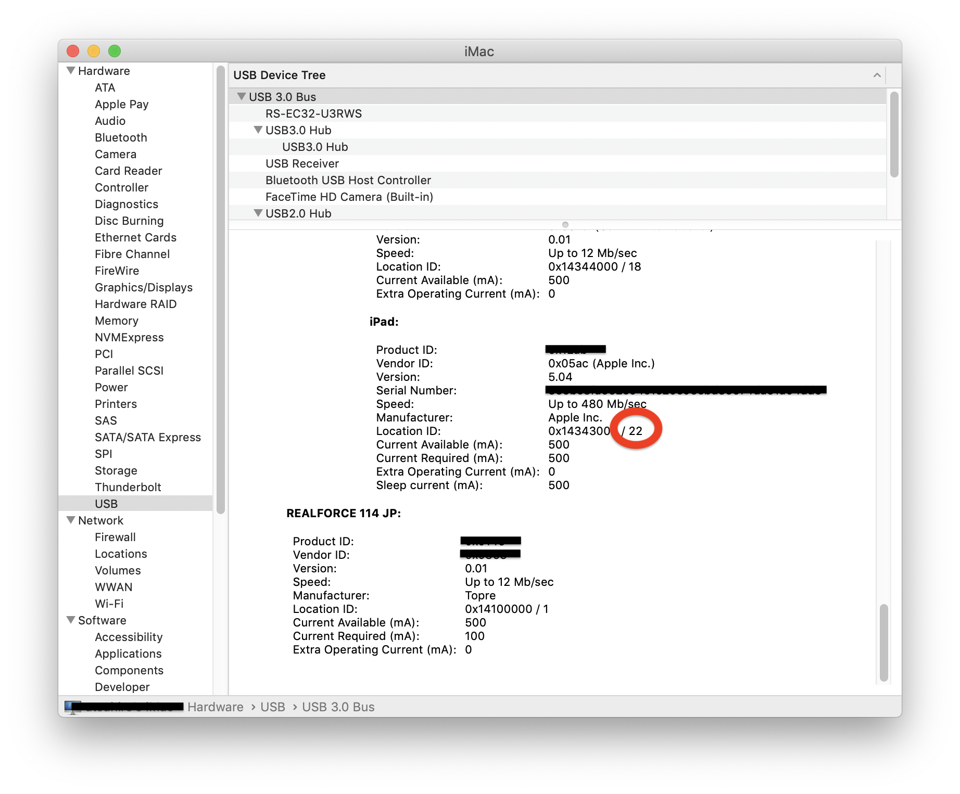Image resolution: width=960 pixels, height=794 pixels.
Task: Collapse the Hardware section in sidebar
Action: [71, 70]
